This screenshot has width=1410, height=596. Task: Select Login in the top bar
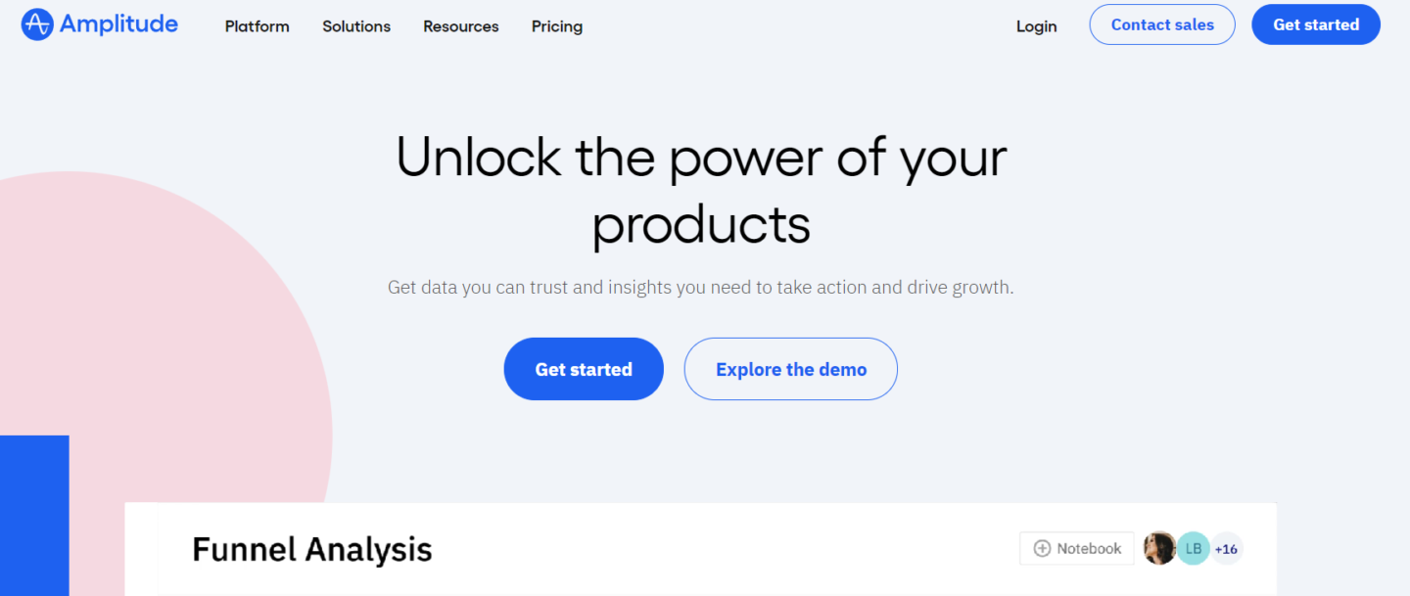[x=1036, y=26]
